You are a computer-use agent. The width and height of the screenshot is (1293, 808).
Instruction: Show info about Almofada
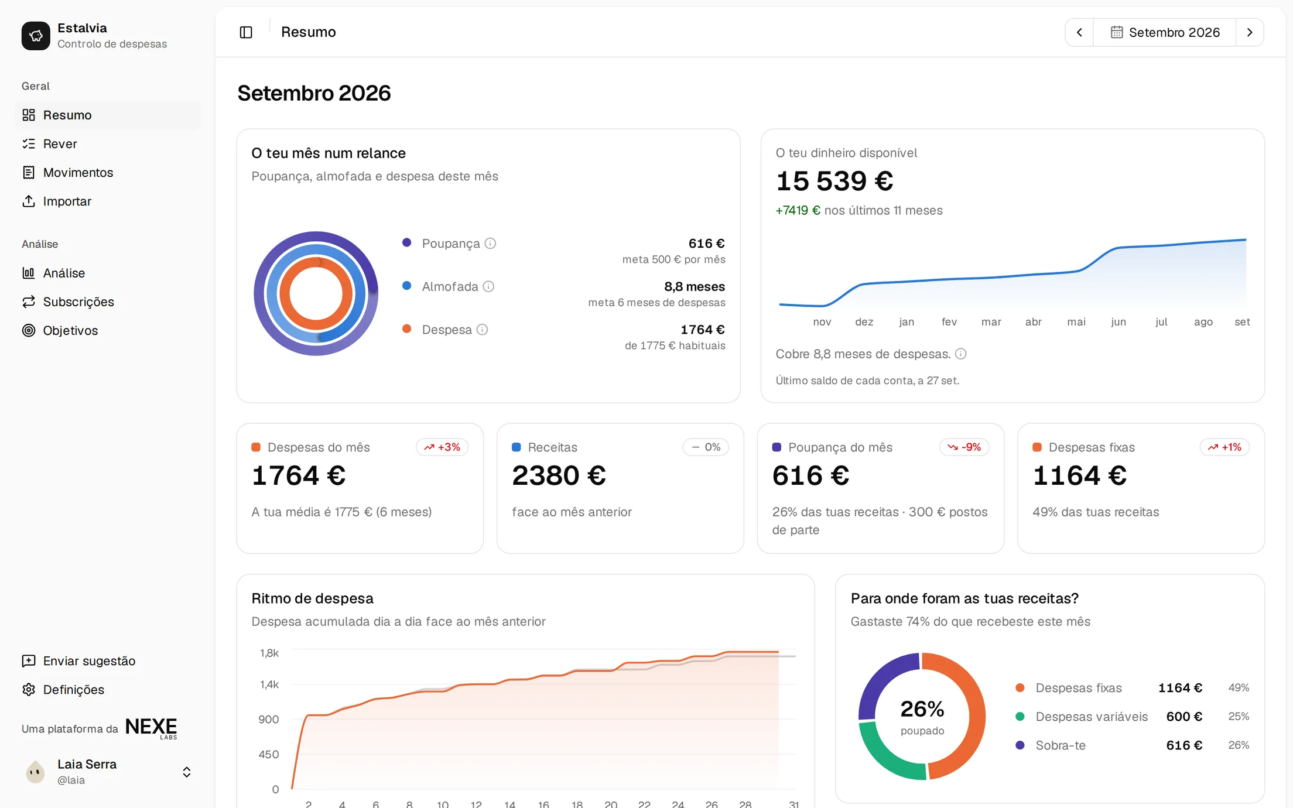(489, 286)
